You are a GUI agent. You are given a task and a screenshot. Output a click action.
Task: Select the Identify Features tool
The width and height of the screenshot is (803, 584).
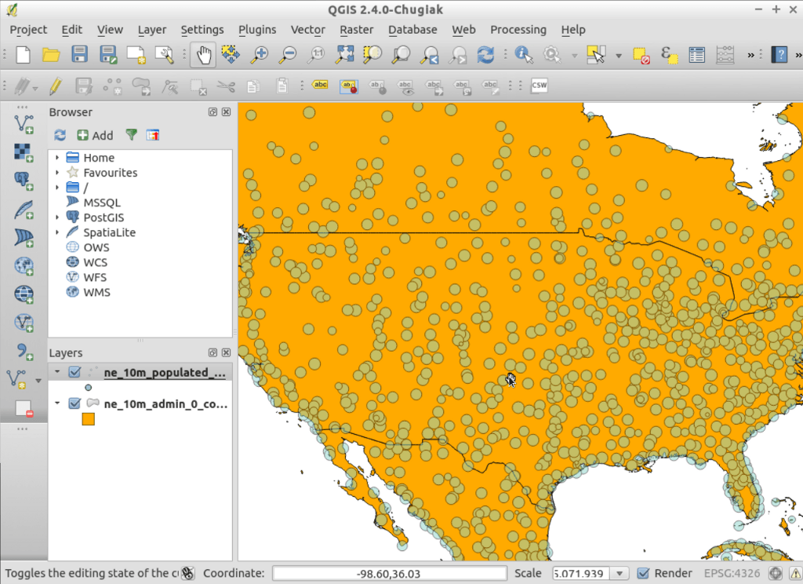[523, 55]
